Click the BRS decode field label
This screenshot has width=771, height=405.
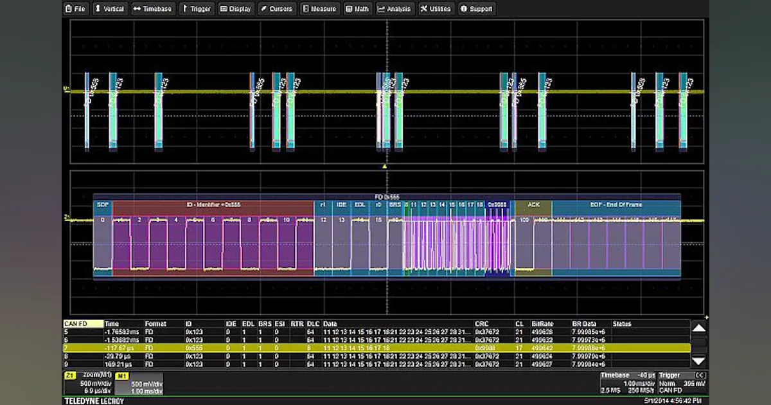[x=395, y=204]
